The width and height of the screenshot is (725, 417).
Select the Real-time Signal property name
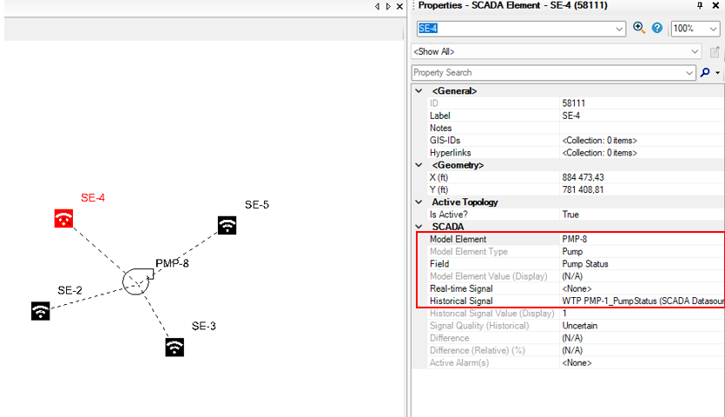[x=461, y=288]
